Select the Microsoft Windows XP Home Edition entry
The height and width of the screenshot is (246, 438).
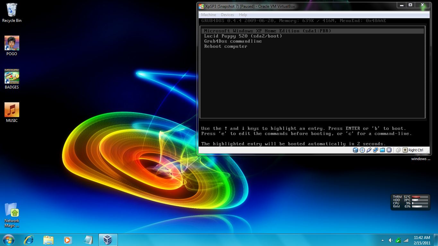[x=313, y=31]
